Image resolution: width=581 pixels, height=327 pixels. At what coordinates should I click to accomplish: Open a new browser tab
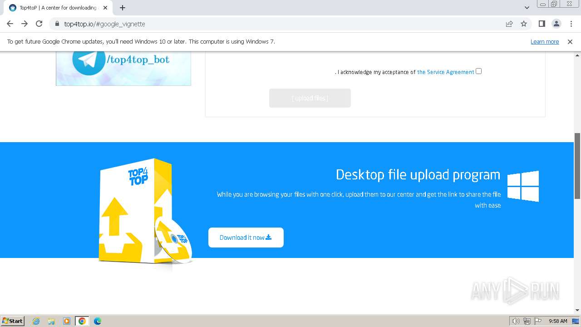click(123, 8)
